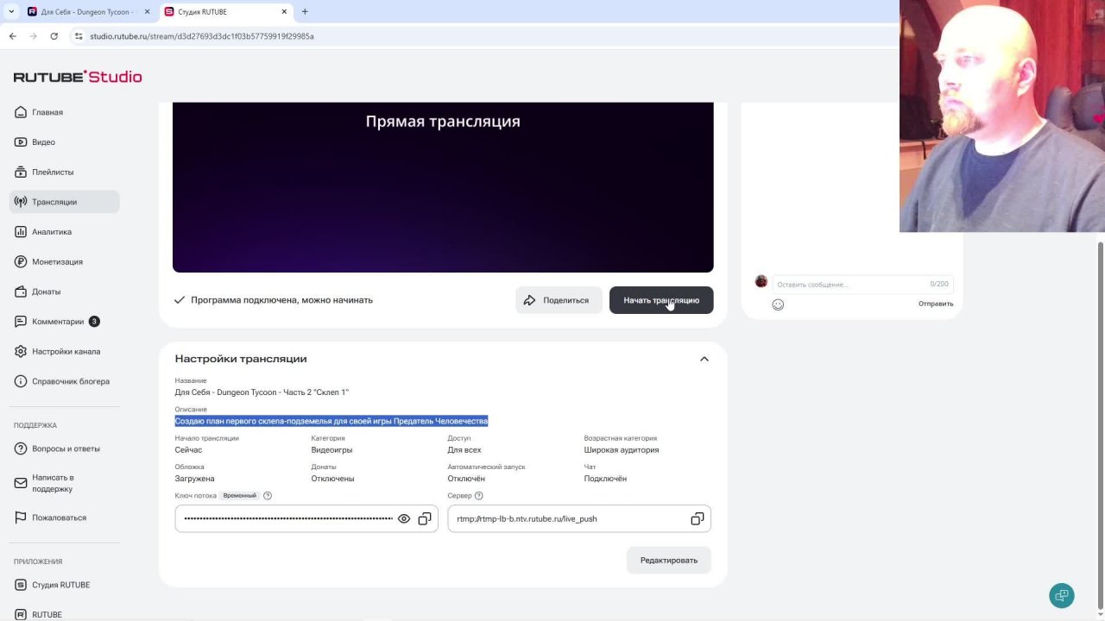
Task: Click the Для всех access value
Action: pyautogui.click(x=464, y=450)
